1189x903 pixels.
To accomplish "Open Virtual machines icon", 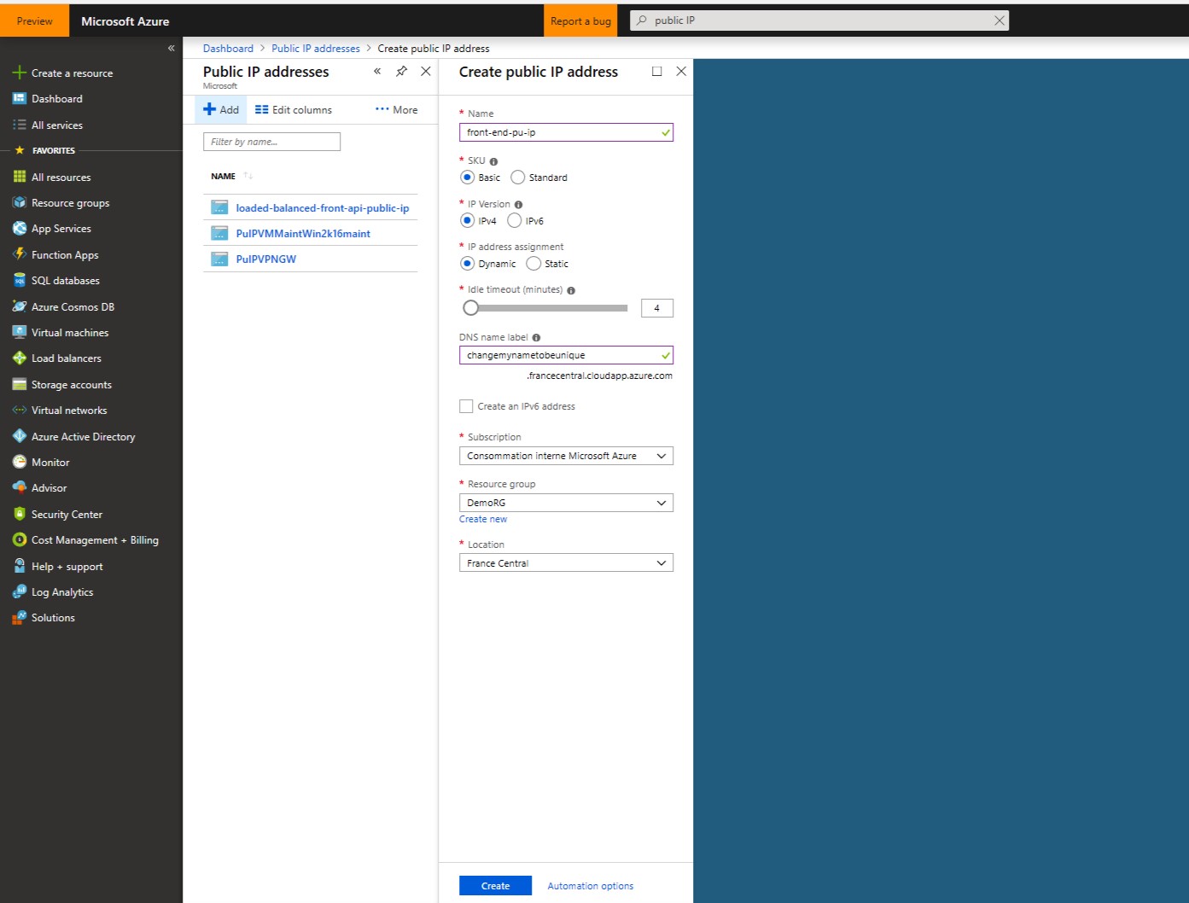I will (x=20, y=332).
